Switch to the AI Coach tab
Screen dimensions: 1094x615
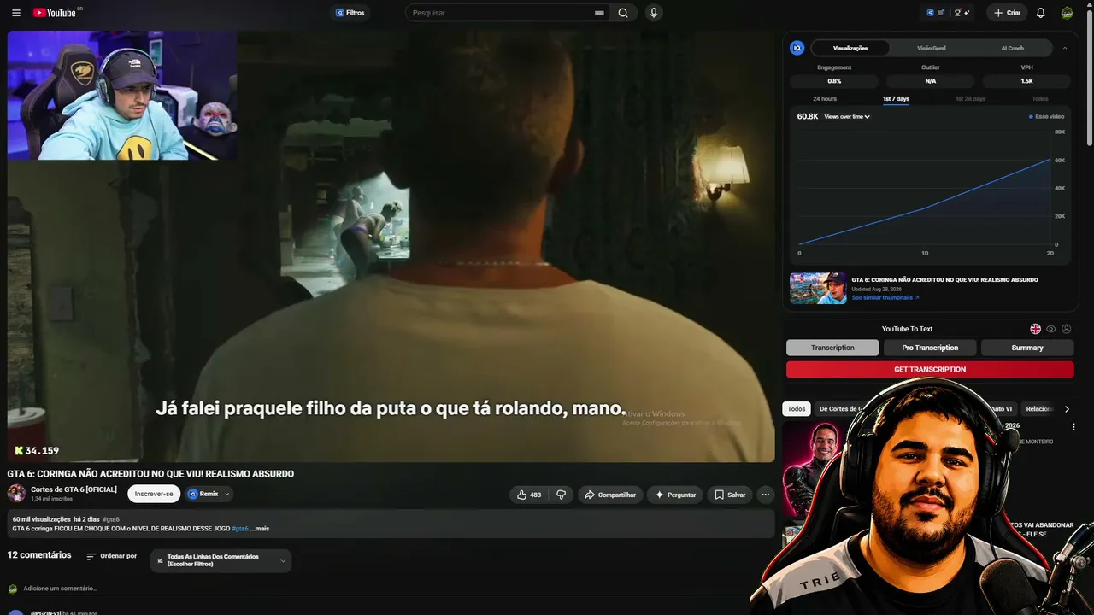1012,48
